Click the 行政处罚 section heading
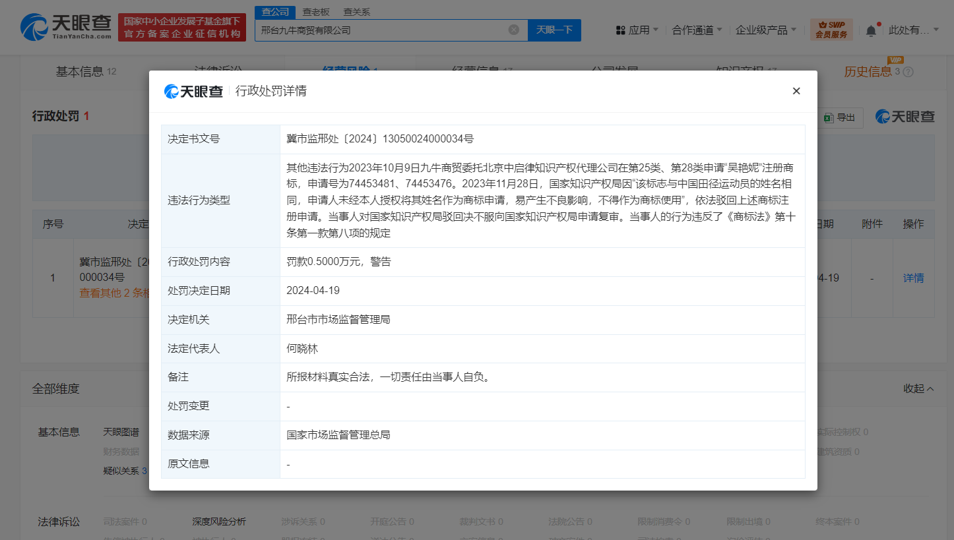Viewport: 954px width, 540px height. click(x=56, y=116)
